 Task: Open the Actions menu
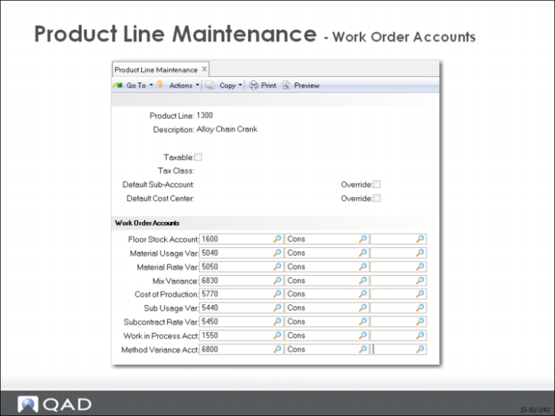pyautogui.click(x=181, y=86)
